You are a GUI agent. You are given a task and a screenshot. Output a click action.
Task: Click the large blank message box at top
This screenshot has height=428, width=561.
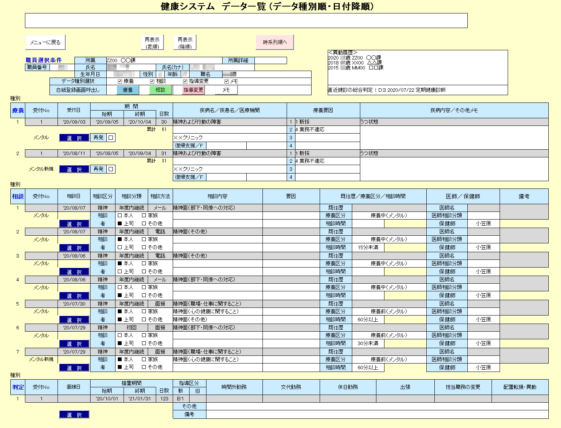click(246, 21)
